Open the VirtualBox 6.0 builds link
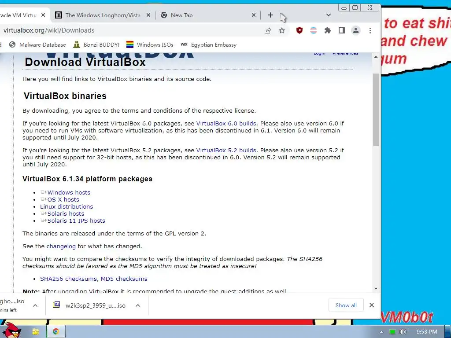 226,123
